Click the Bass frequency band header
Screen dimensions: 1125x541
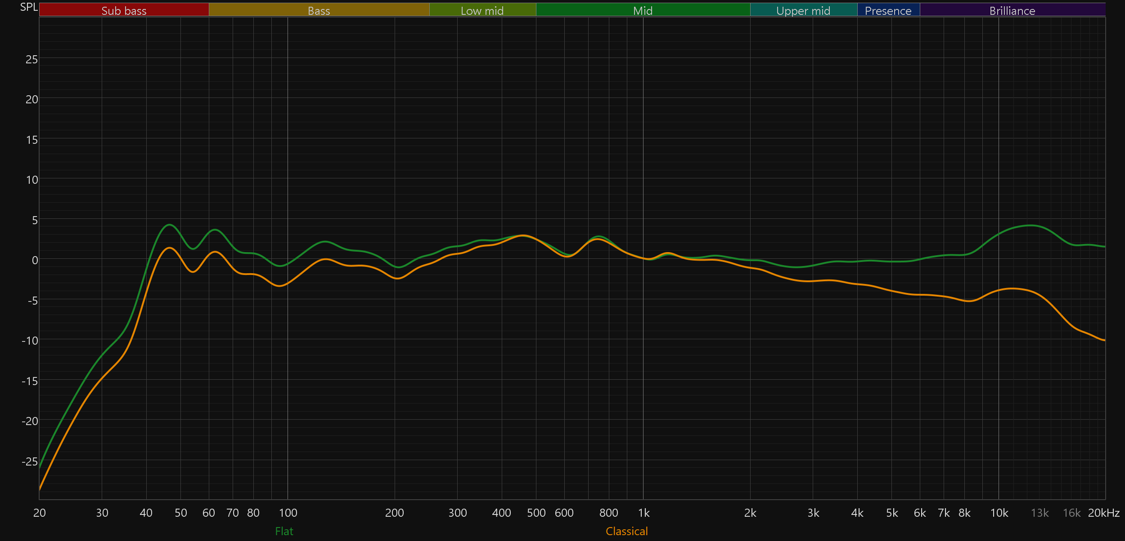(319, 10)
